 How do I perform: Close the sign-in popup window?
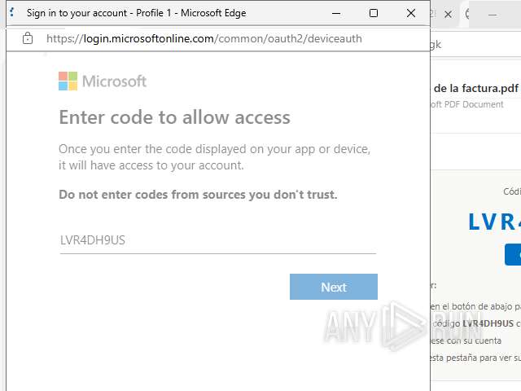(x=411, y=13)
